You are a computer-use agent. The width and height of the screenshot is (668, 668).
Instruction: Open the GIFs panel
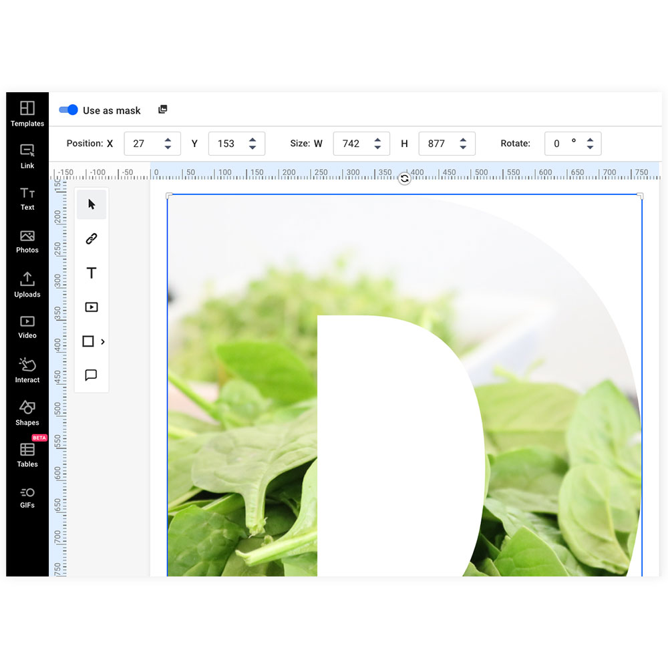pyautogui.click(x=27, y=496)
